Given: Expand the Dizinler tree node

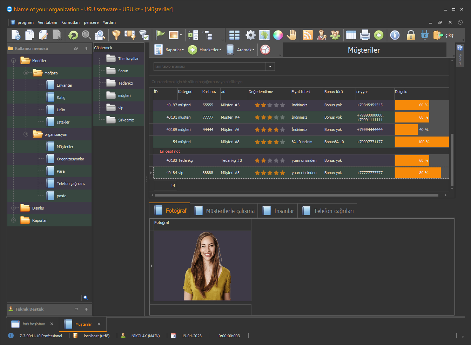Looking at the screenshot, I should (x=13, y=208).
